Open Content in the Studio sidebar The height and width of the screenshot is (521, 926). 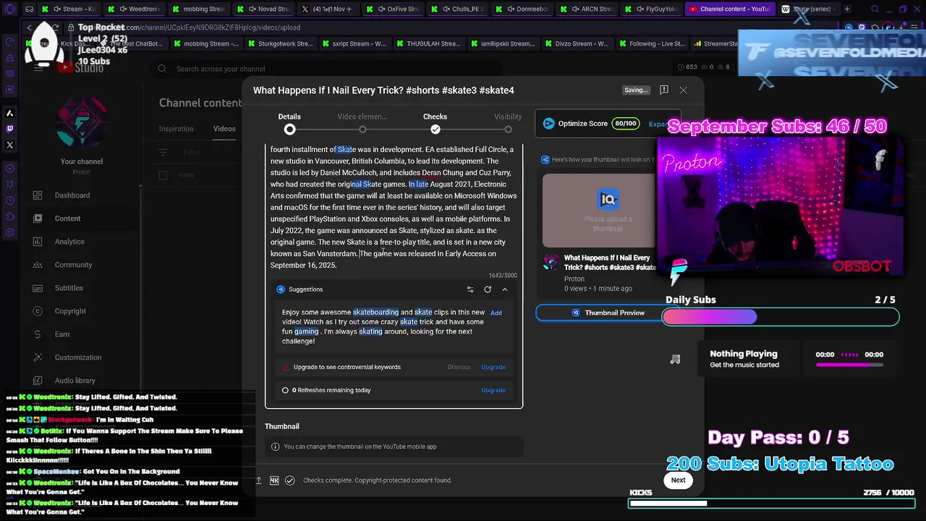click(x=68, y=219)
